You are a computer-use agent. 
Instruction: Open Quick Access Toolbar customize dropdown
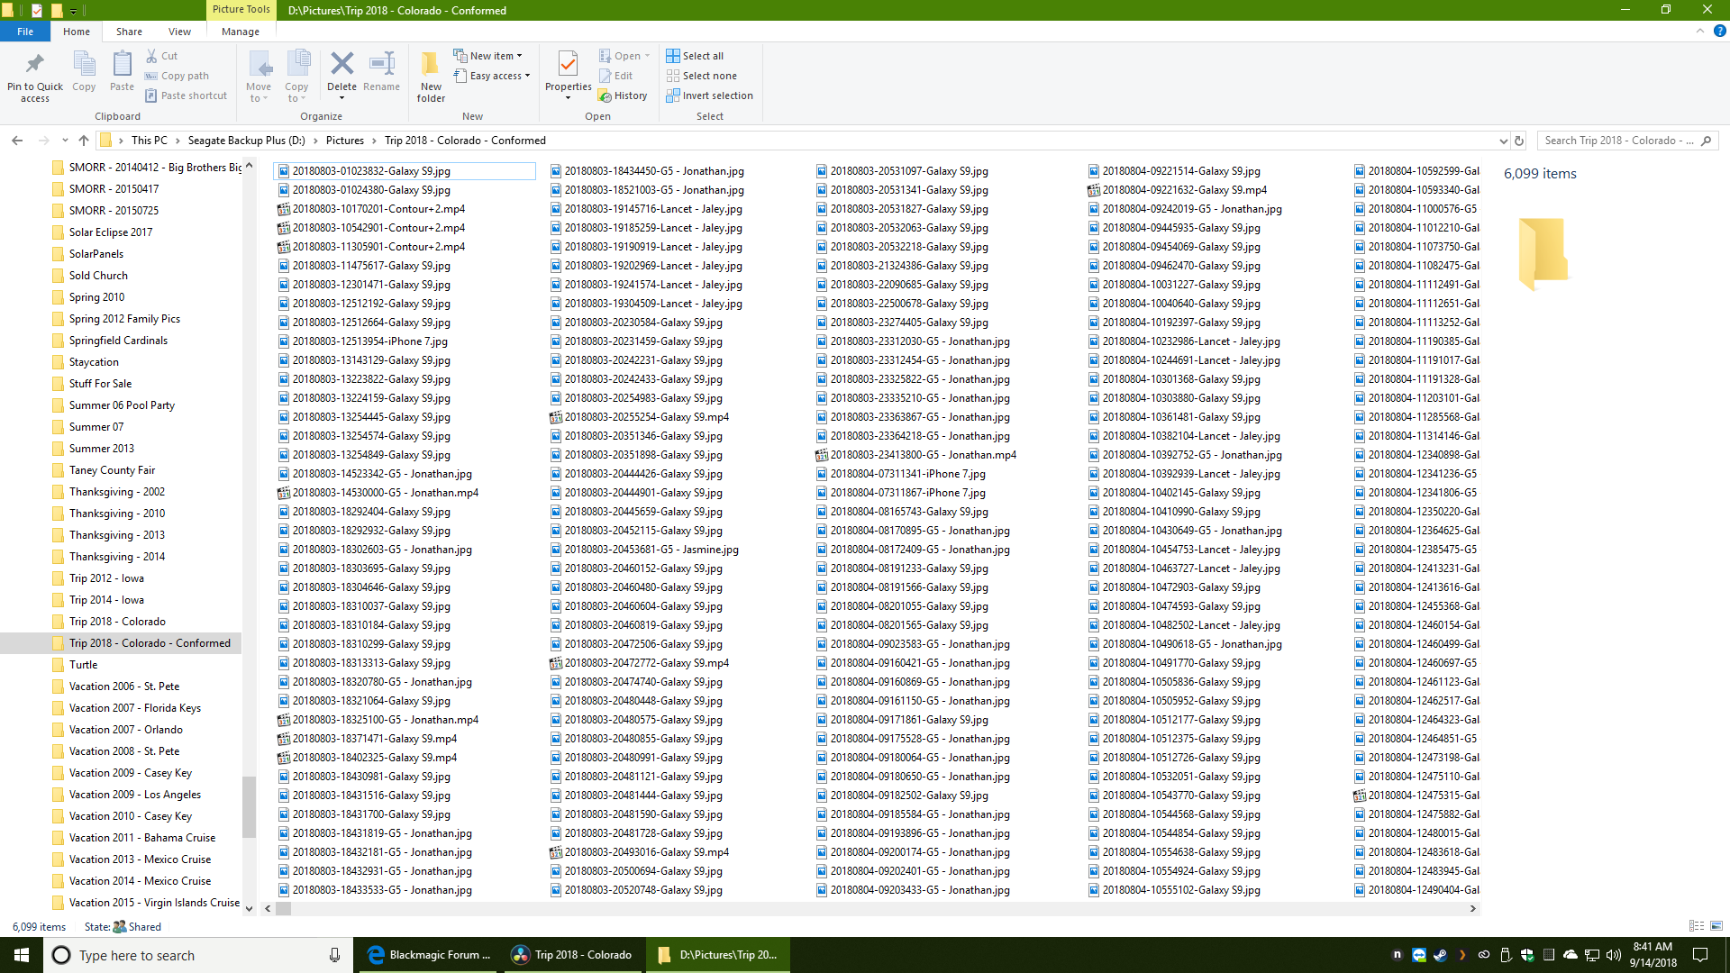coord(73,11)
